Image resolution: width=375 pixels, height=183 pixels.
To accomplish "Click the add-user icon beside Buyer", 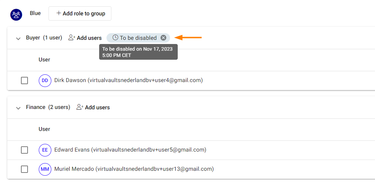I will 72,38.
